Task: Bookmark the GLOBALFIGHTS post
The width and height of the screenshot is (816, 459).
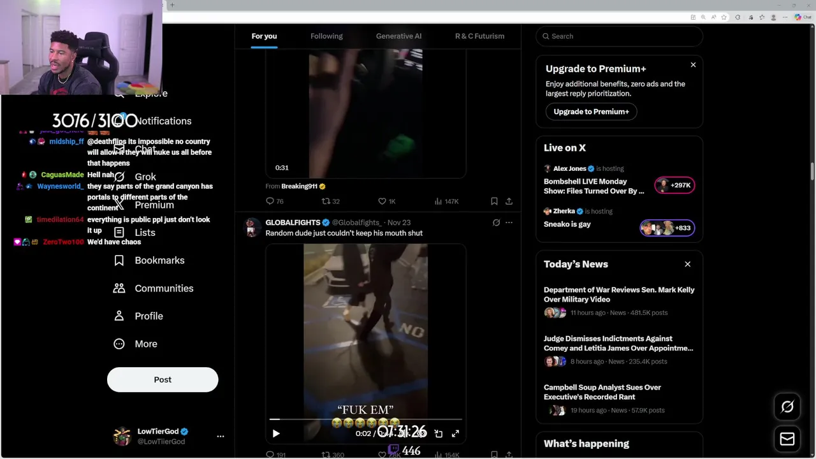Action: 494,455
